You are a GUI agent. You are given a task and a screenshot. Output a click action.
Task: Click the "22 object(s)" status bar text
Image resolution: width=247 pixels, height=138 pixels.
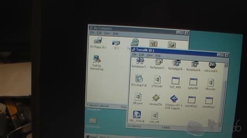pyautogui.click(x=134, y=126)
